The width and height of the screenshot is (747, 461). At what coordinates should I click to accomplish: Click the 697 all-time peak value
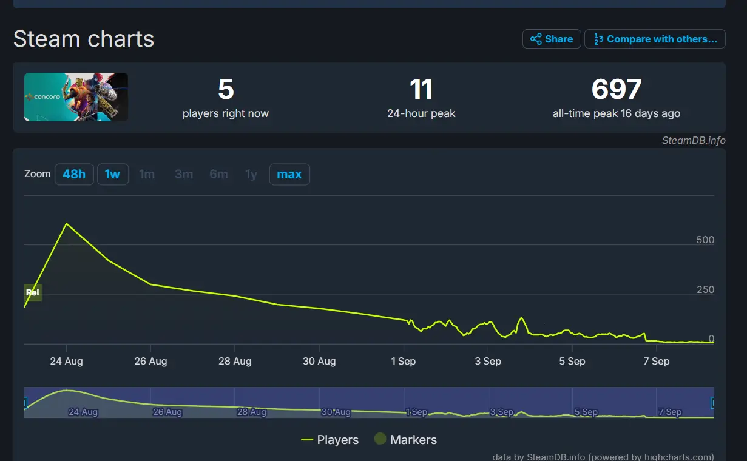pos(617,90)
